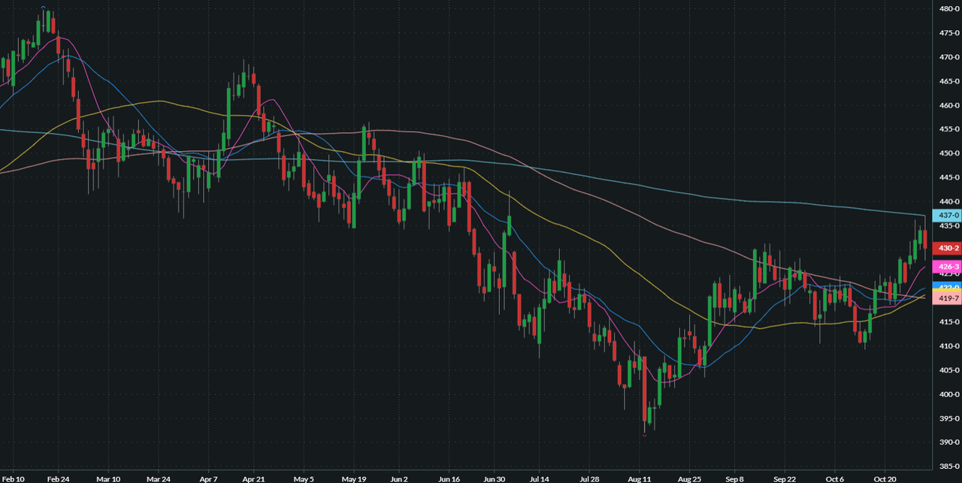The width and height of the screenshot is (962, 483).
Task: Click the May 19 date label
Action: click(352, 478)
